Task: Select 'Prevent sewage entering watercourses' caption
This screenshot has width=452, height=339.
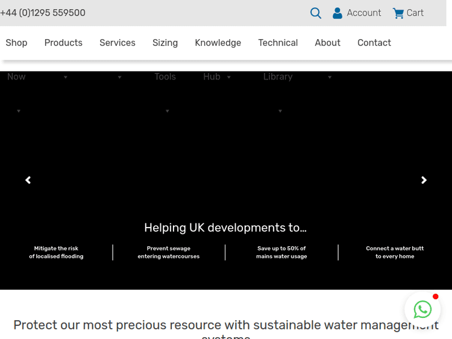Action: 169,252
